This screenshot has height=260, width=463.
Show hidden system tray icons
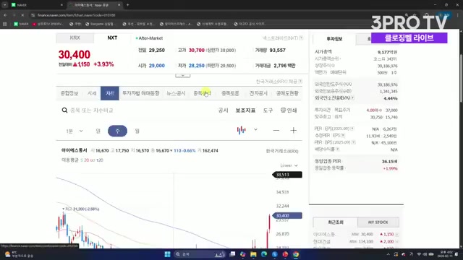click(388, 254)
